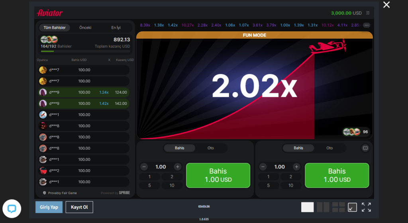Open the hamburger menu next to balance
The height and width of the screenshot is (223, 408).
[368, 13]
